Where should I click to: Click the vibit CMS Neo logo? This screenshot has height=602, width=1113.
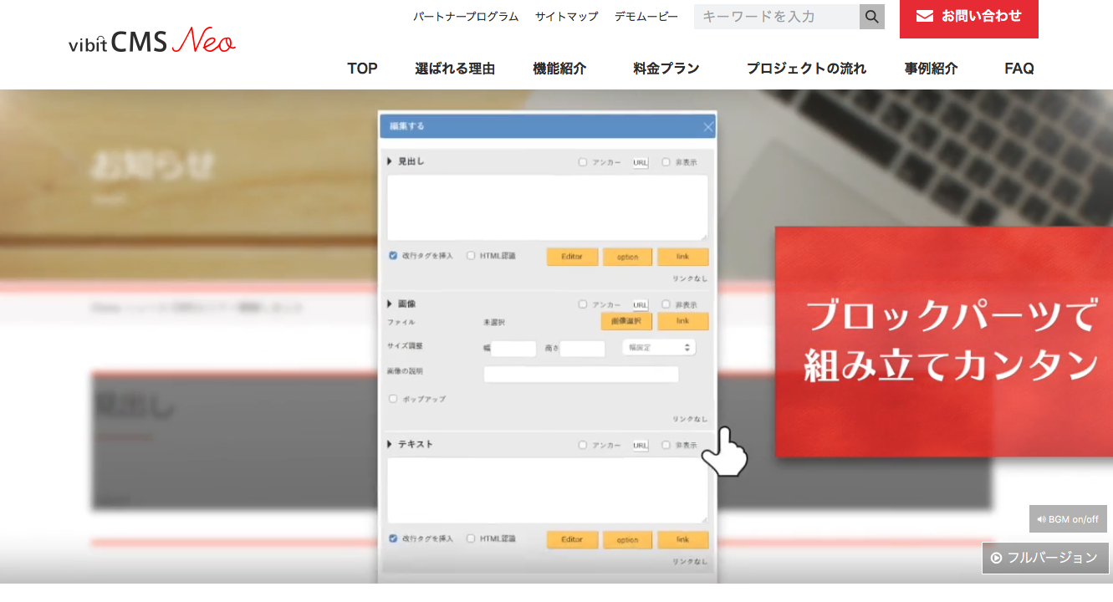pyautogui.click(x=152, y=41)
